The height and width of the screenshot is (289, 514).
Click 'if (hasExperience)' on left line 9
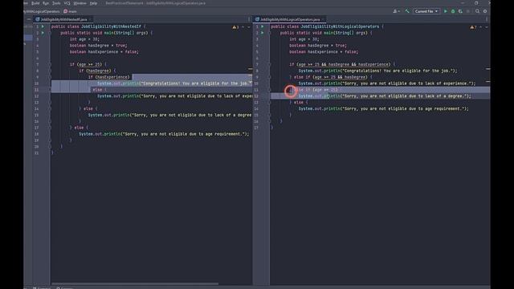pos(109,77)
